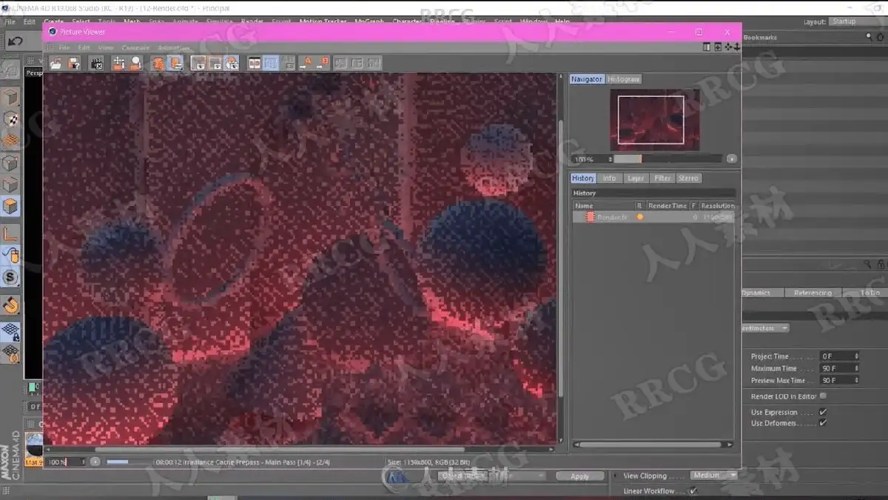Click the Stop Rendering clapperboard icon
This screenshot has height=500, width=888.
[96, 64]
